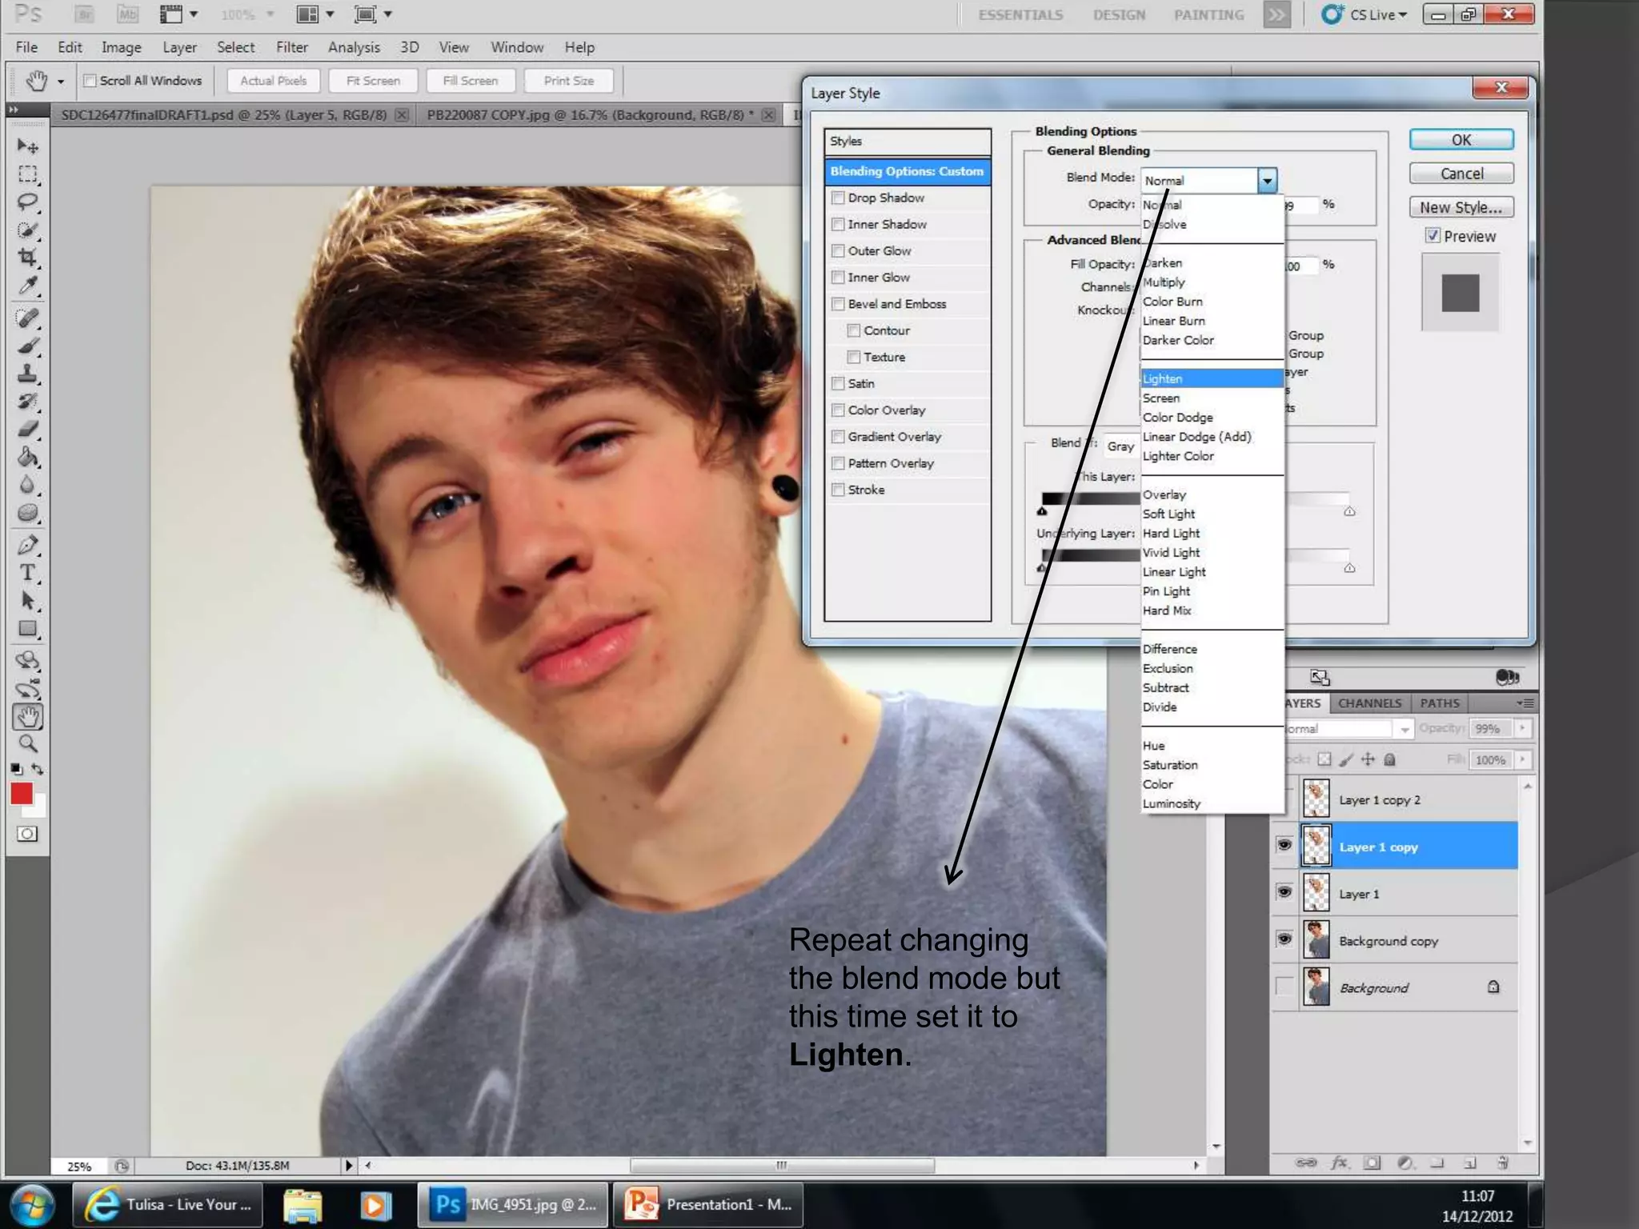Select the Pen tool
This screenshot has width=1639, height=1229.
coord(28,546)
